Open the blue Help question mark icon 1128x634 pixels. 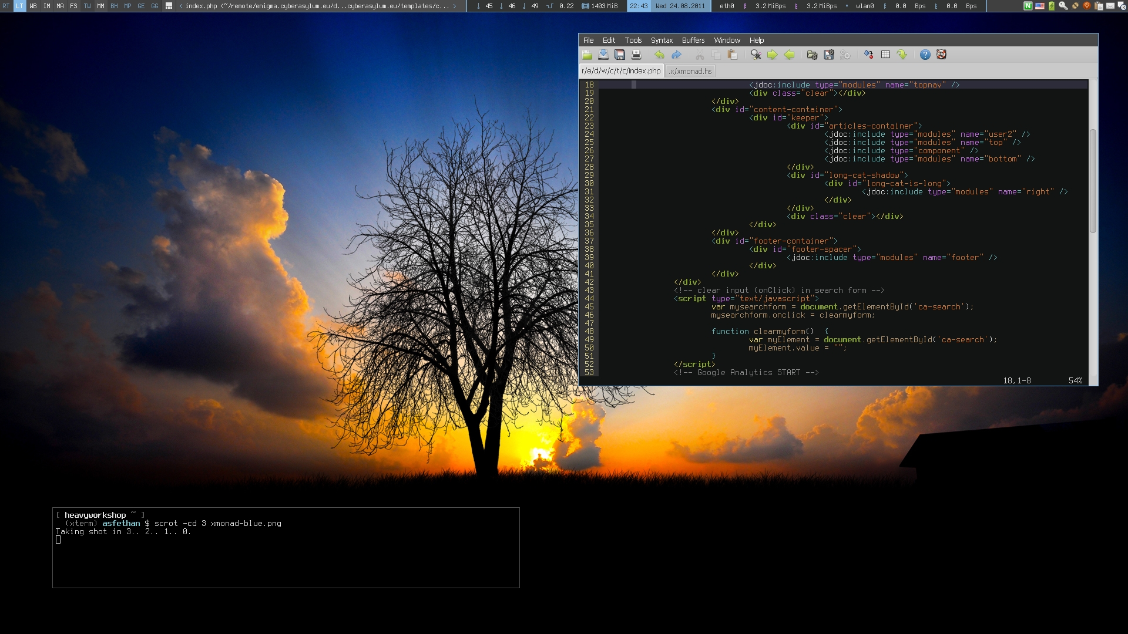click(x=925, y=55)
